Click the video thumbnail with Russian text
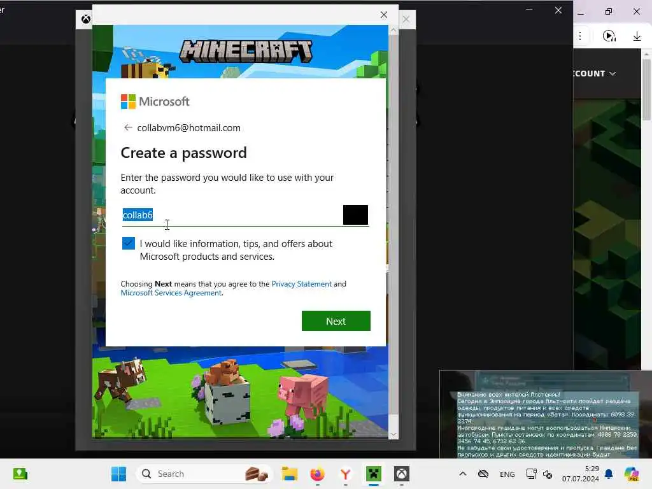Screen dimensions: 652x489 [546, 414]
